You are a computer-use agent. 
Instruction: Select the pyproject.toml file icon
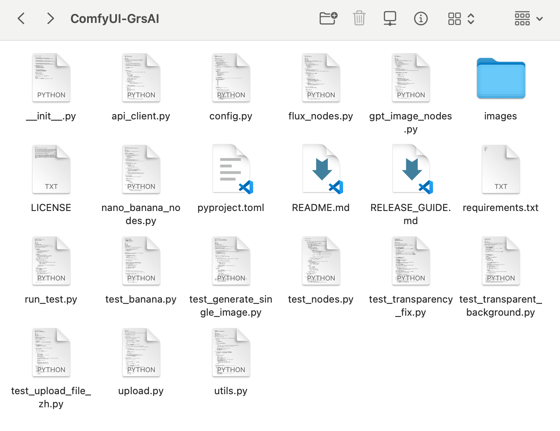click(x=232, y=169)
